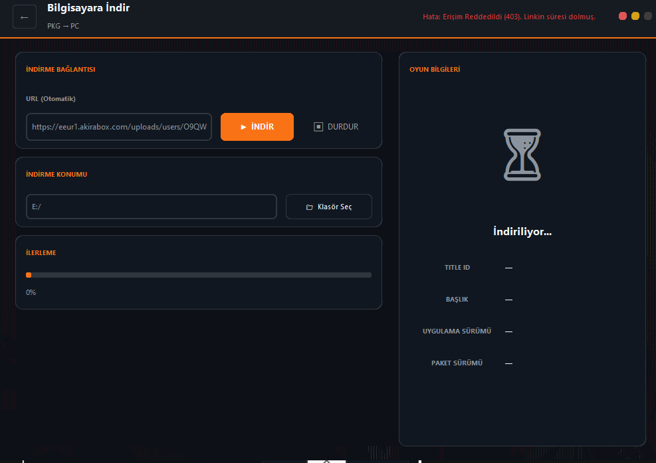Click the gray window dot
Screen dimensions: 656x463
point(647,16)
